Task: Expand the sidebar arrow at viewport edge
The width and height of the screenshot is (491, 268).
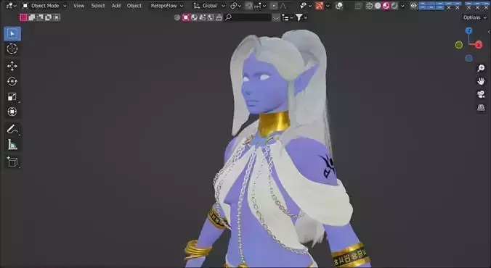Action: (x=489, y=32)
